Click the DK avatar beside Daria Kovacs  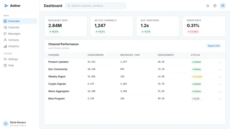coord(6,124)
